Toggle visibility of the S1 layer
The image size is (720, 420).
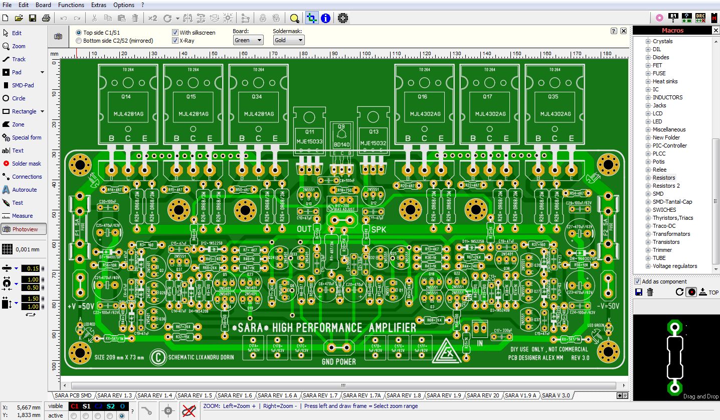pos(86,406)
